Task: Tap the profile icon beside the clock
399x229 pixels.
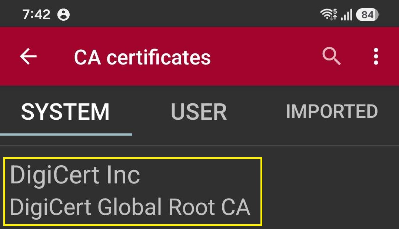Action: [63, 14]
